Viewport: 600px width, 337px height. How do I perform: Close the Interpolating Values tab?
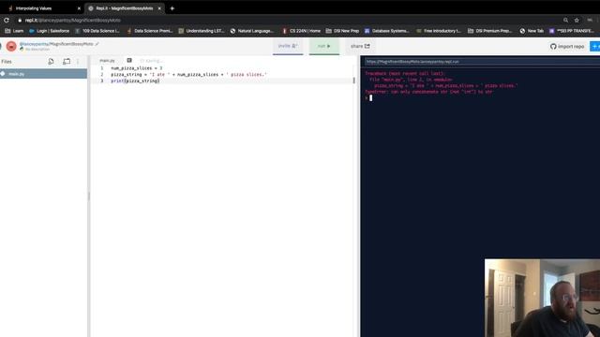tap(79, 8)
